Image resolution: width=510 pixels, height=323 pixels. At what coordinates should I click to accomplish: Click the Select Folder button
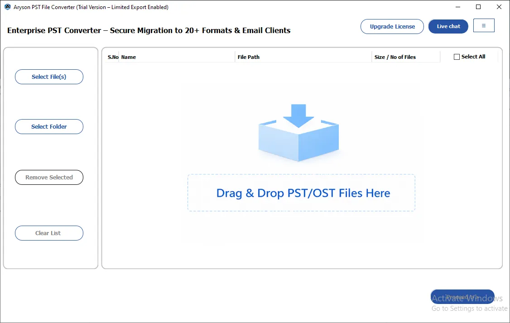[x=49, y=126]
